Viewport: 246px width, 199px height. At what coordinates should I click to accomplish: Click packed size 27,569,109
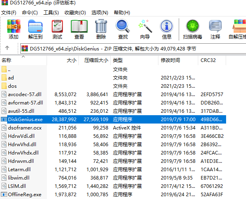click(x=96, y=119)
